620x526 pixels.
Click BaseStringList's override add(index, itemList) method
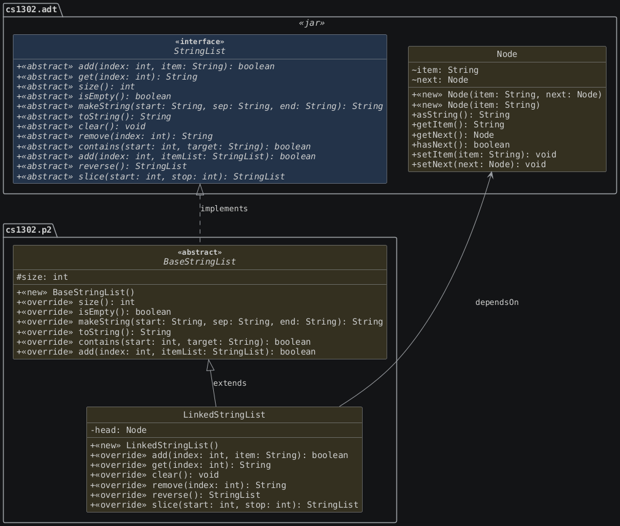coord(166,352)
